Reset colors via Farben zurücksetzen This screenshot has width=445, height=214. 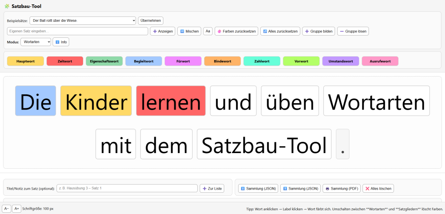coord(236,31)
